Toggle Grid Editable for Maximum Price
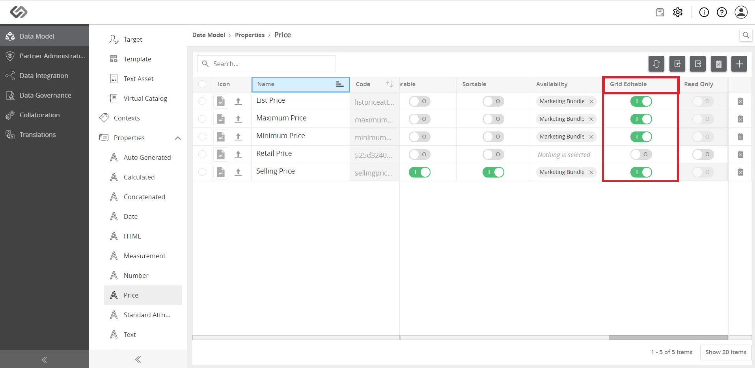Viewport: 755px width, 368px height. pyautogui.click(x=641, y=119)
